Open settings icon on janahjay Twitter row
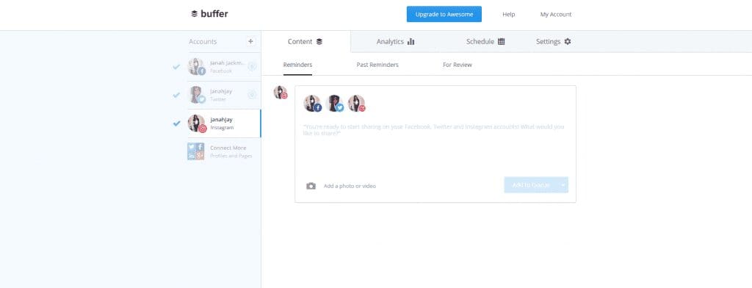 253,95
